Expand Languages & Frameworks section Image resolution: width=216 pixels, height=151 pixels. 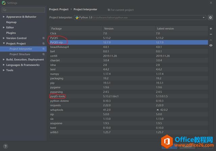tap(4, 65)
